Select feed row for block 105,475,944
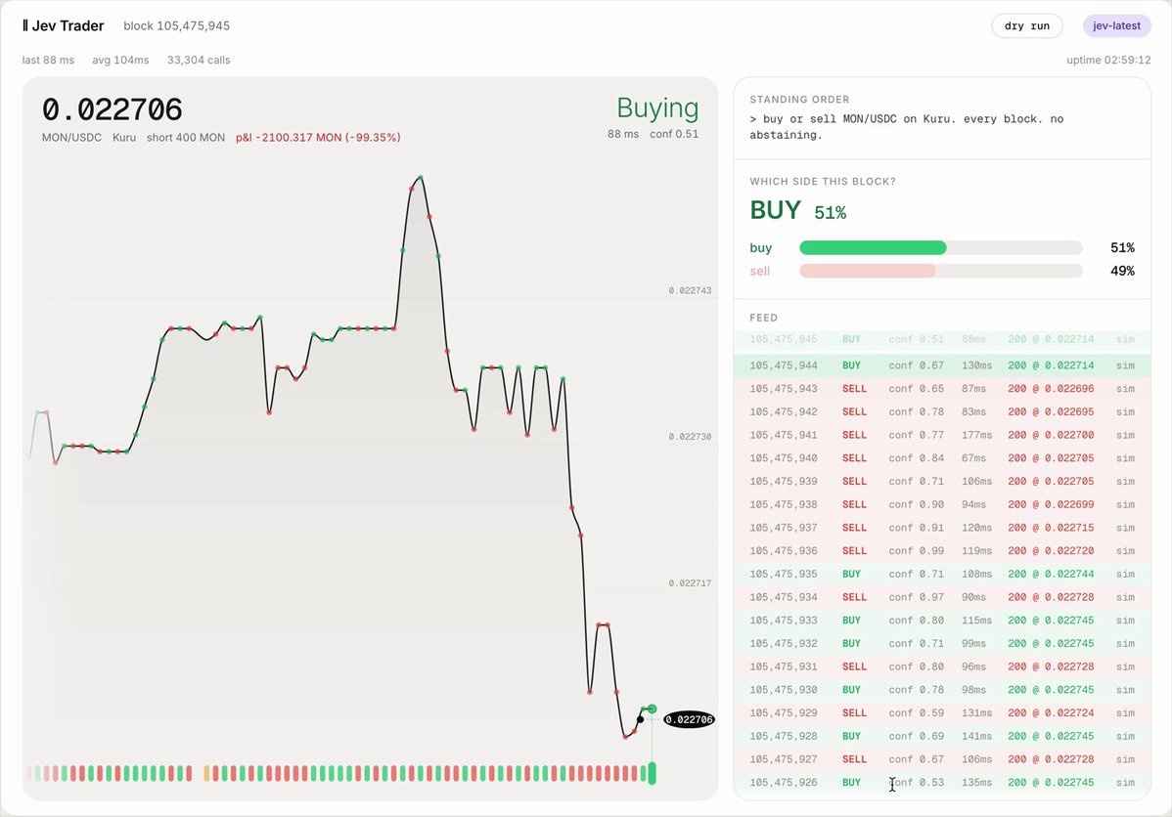 (942, 365)
